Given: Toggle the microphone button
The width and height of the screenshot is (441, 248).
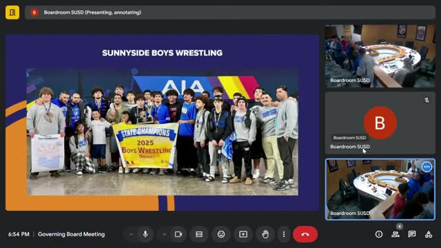Looking at the screenshot, I should tap(145, 234).
